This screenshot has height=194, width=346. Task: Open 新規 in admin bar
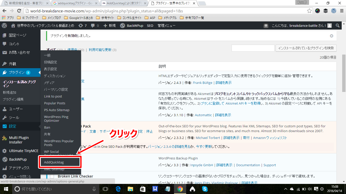(109, 26)
